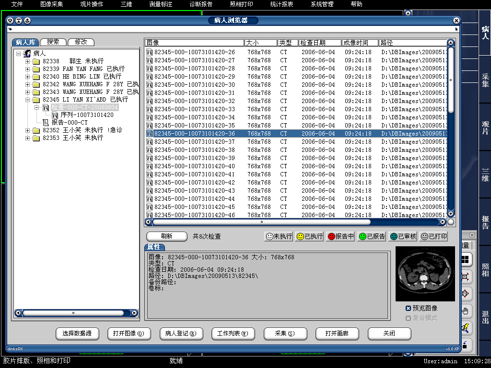The width and height of the screenshot is (491, 368).
Task: Expand patient 82339 FAN YAN FANG node
Action: coord(27,69)
